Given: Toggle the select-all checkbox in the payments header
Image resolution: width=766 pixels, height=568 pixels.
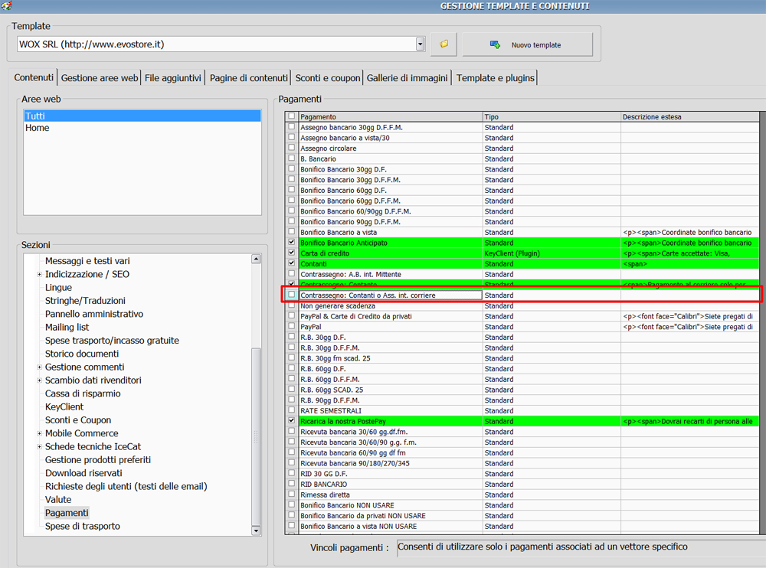Looking at the screenshot, I should 292,116.
